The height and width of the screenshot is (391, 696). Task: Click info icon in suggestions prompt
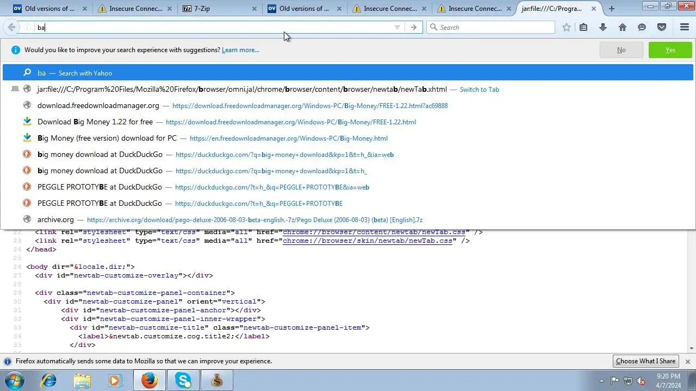(x=15, y=50)
